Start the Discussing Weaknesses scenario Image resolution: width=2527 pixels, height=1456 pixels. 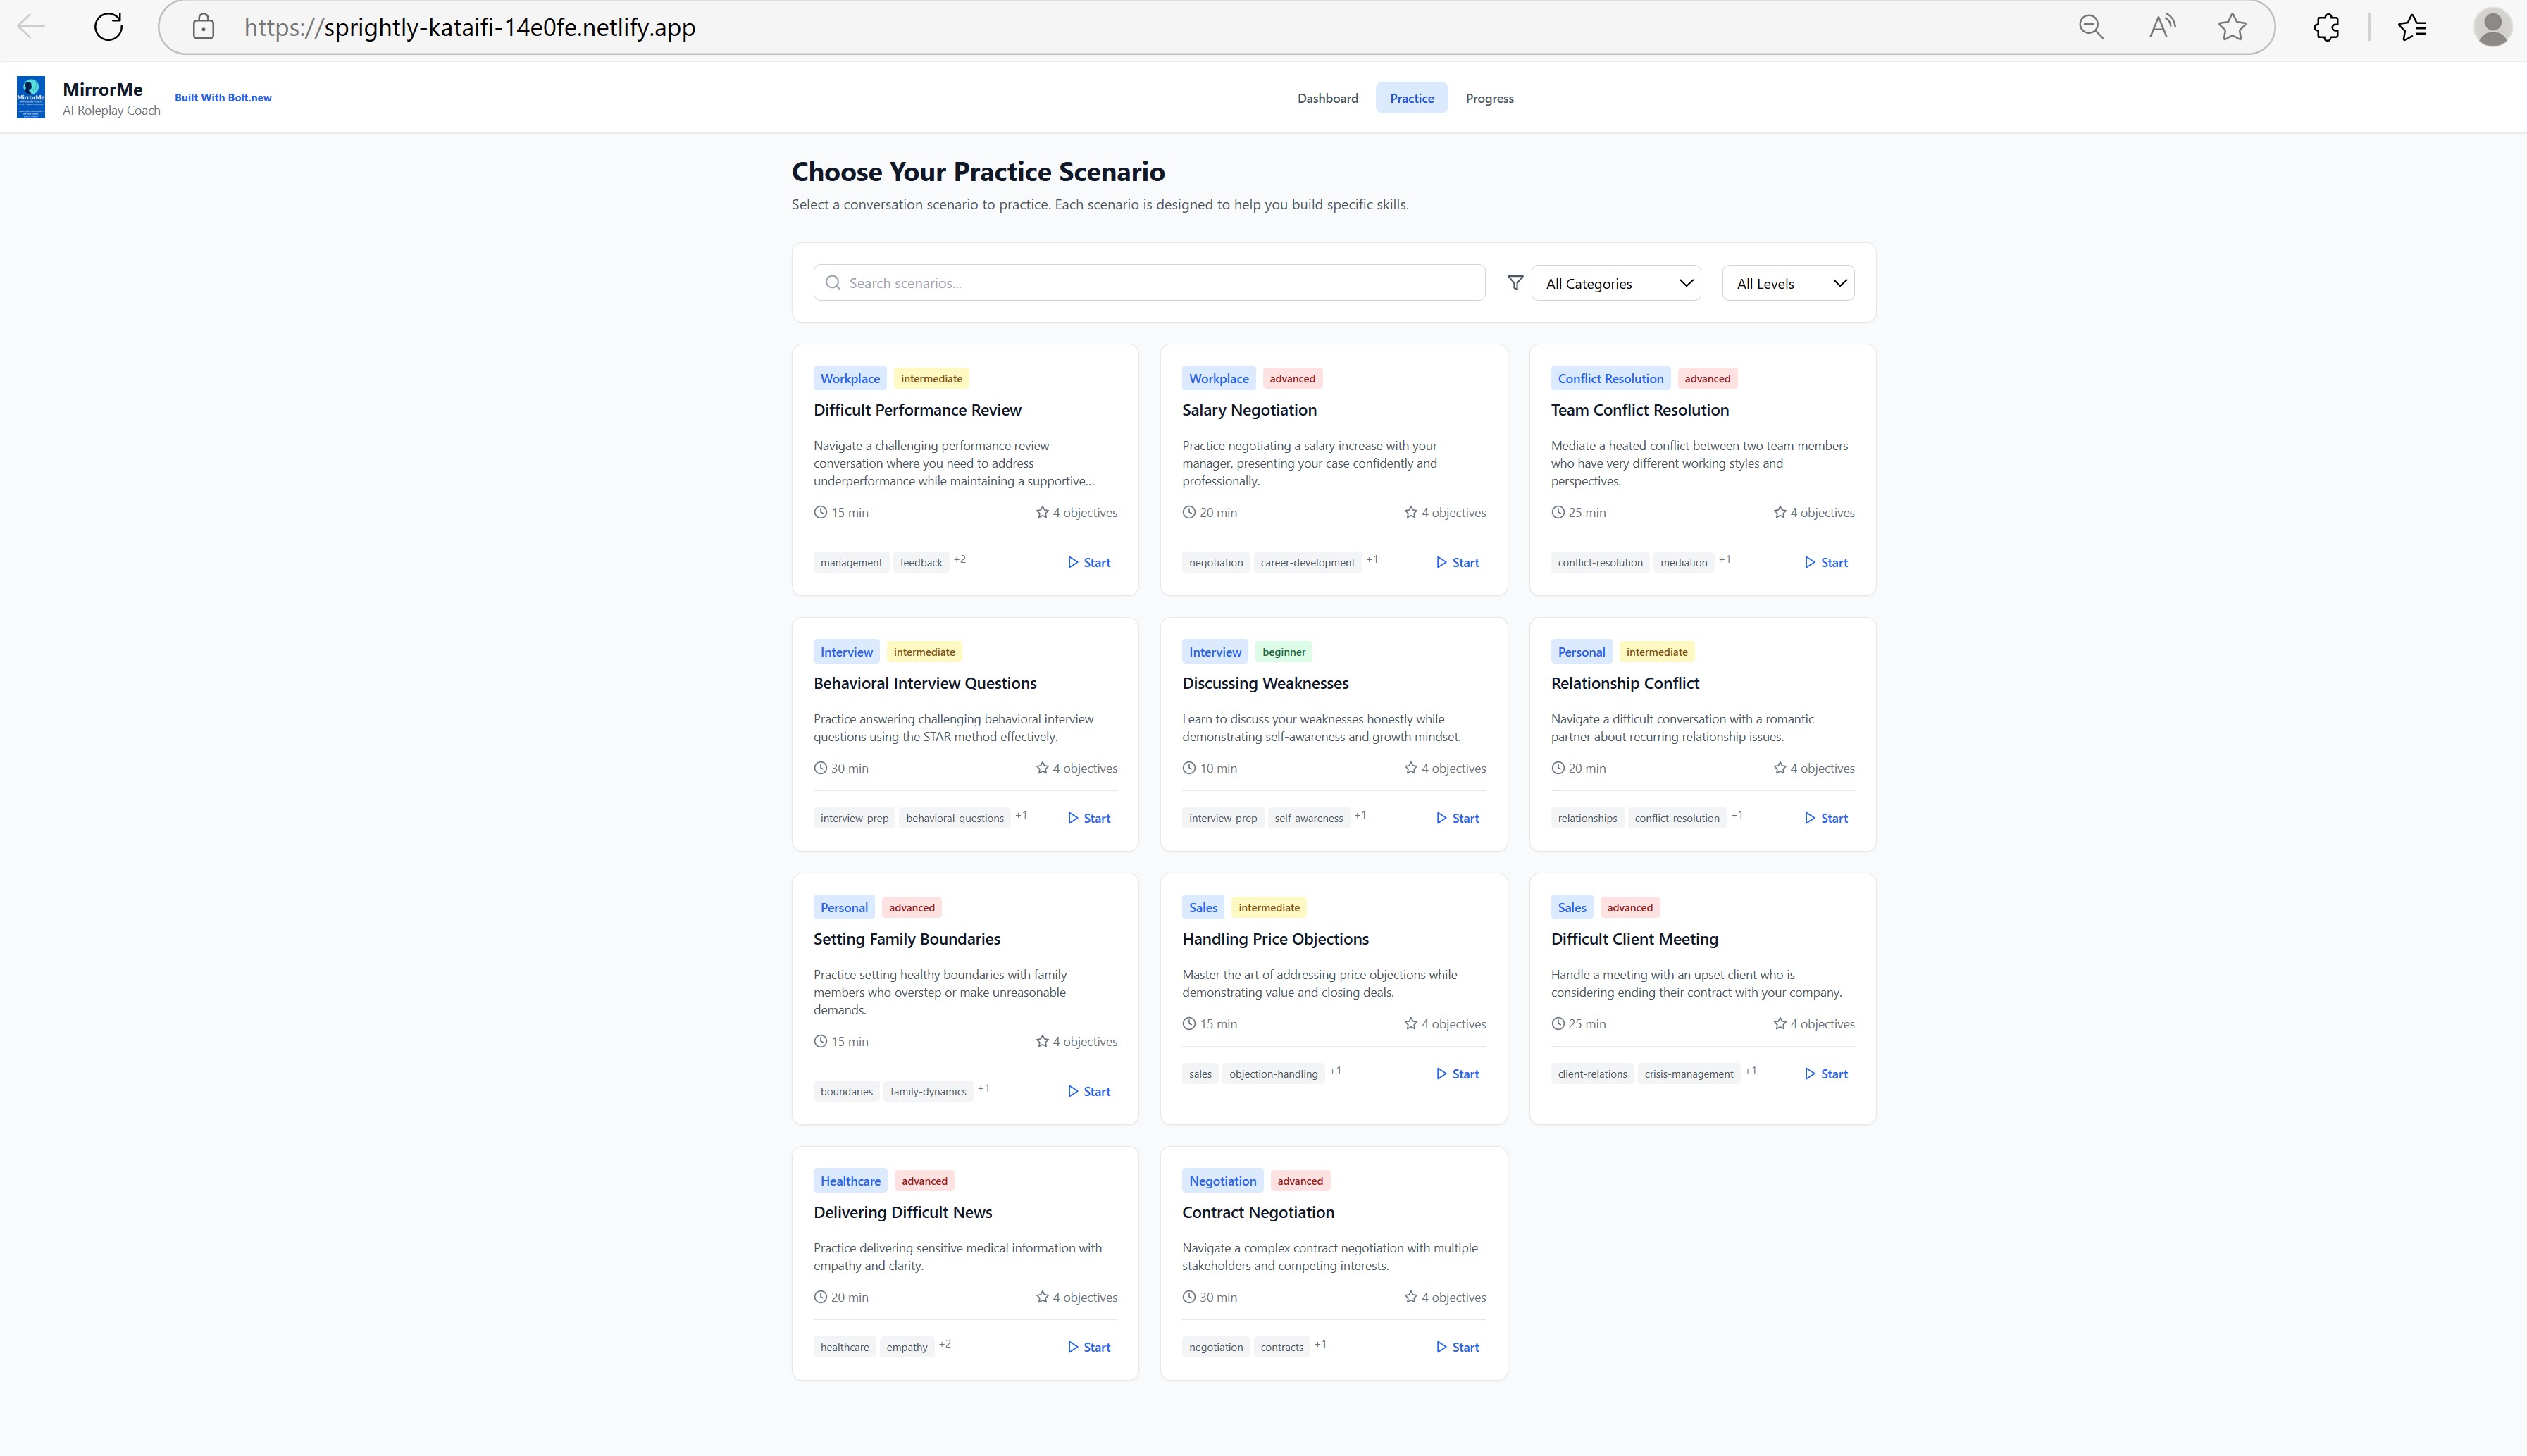tap(1457, 818)
